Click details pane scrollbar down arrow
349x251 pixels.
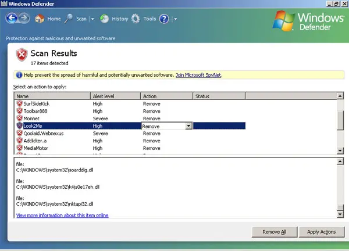(340, 214)
